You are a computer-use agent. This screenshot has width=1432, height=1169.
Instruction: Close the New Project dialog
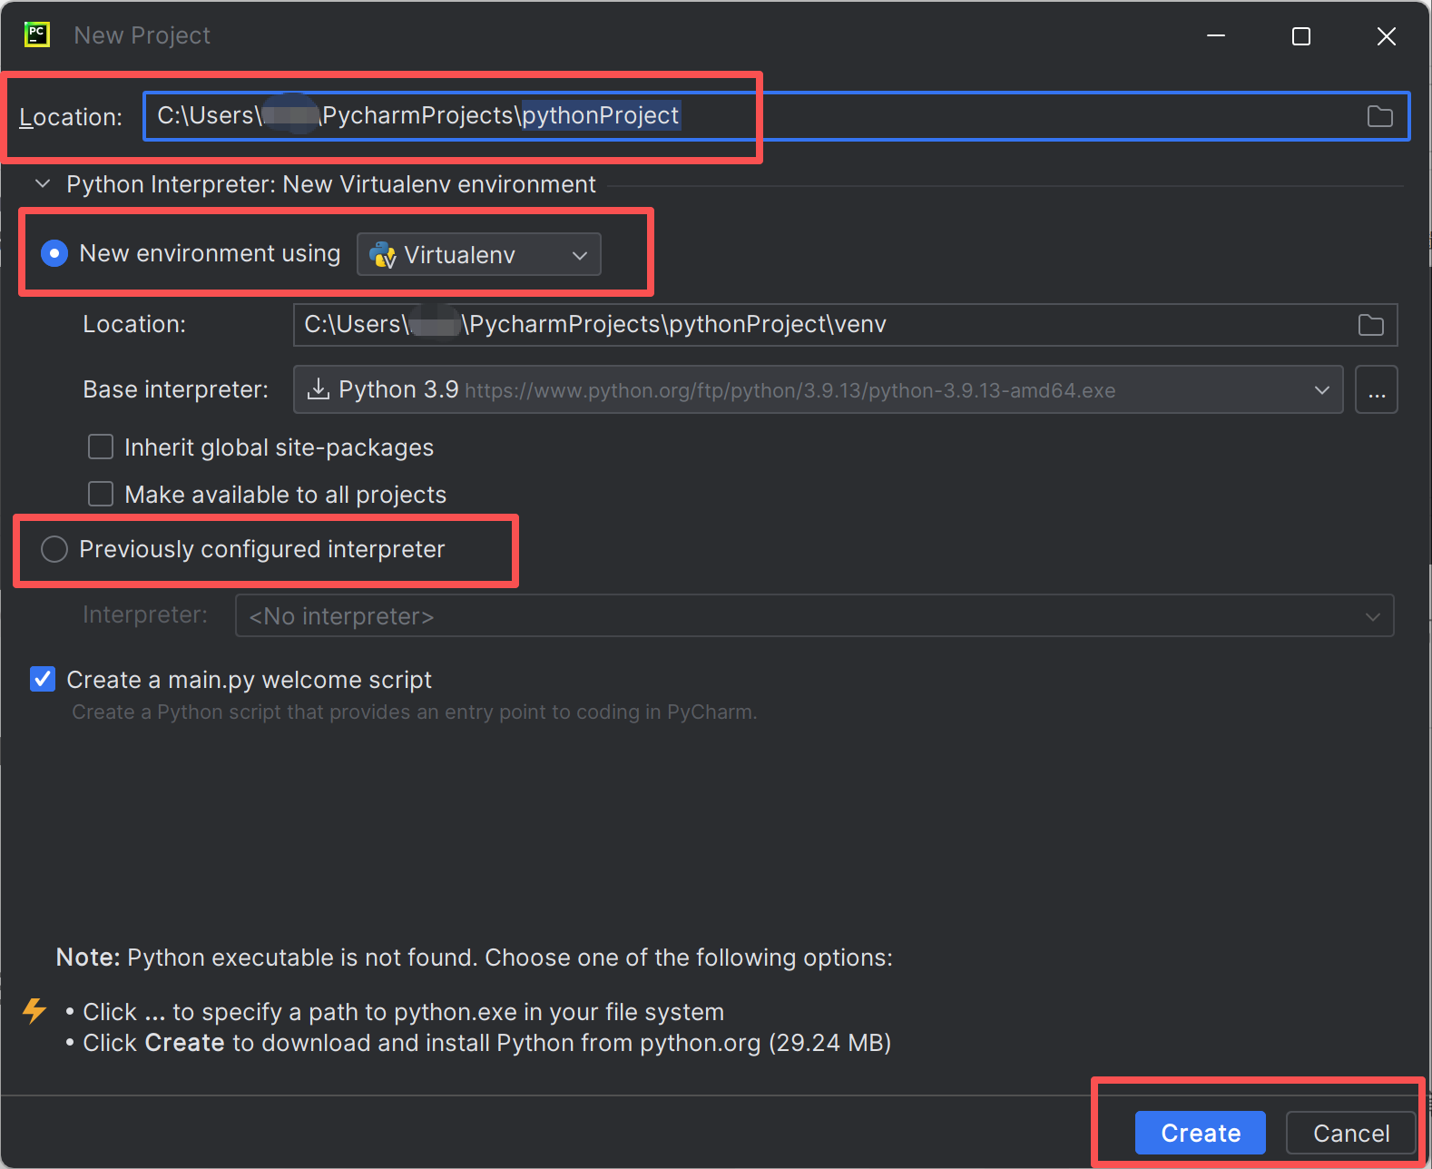tap(1386, 36)
